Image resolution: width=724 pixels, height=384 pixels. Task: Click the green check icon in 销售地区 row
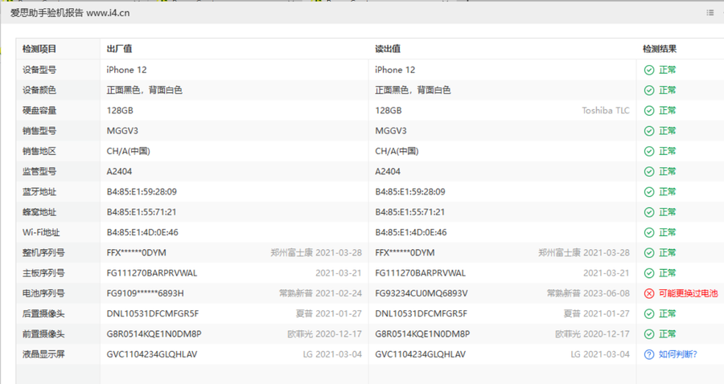(649, 151)
